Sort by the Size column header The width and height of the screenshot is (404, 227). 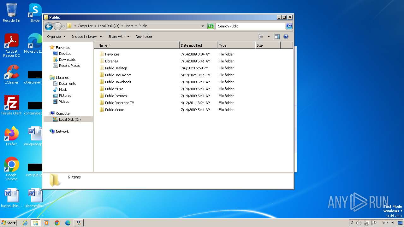point(268,45)
